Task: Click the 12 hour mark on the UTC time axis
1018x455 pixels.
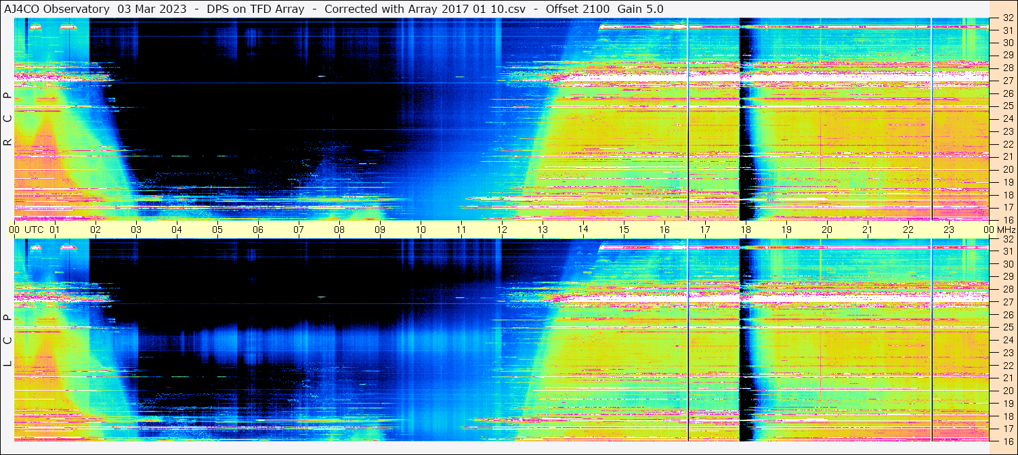Action: [502, 230]
